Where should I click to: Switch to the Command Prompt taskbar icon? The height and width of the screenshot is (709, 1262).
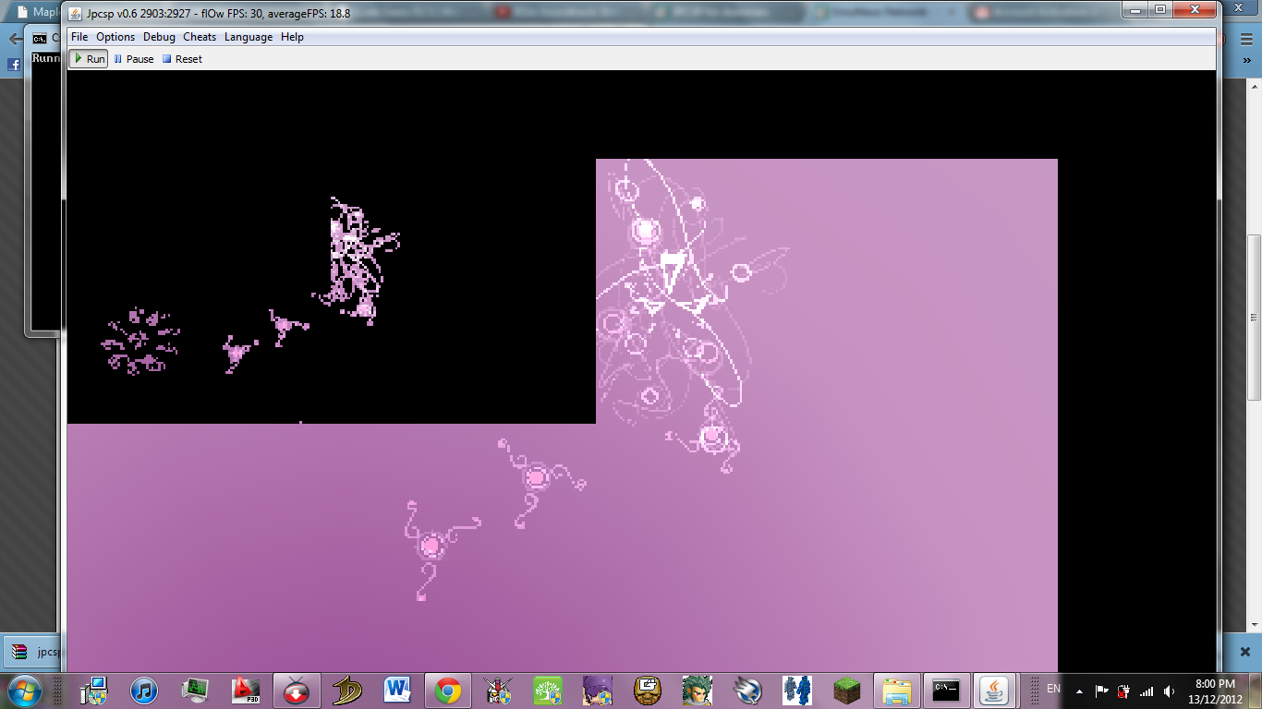[x=945, y=690]
